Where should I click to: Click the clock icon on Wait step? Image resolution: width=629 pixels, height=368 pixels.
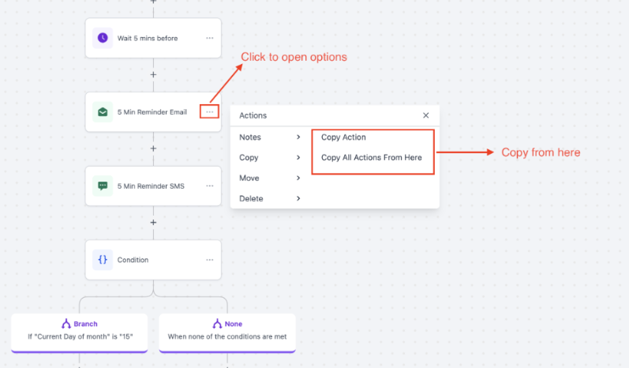[103, 38]
